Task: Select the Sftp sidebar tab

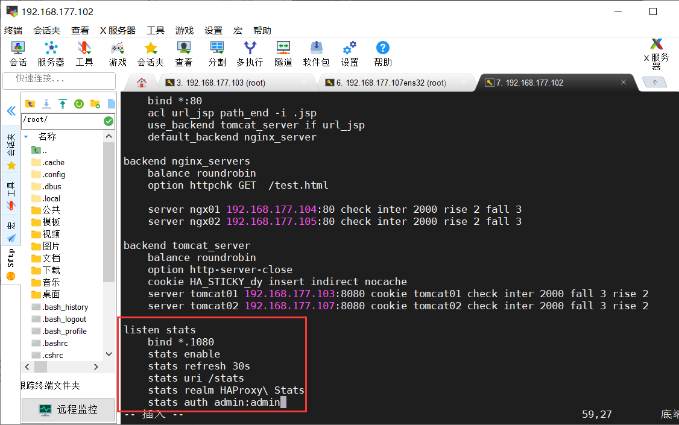Action: click(x=11, y=264)
